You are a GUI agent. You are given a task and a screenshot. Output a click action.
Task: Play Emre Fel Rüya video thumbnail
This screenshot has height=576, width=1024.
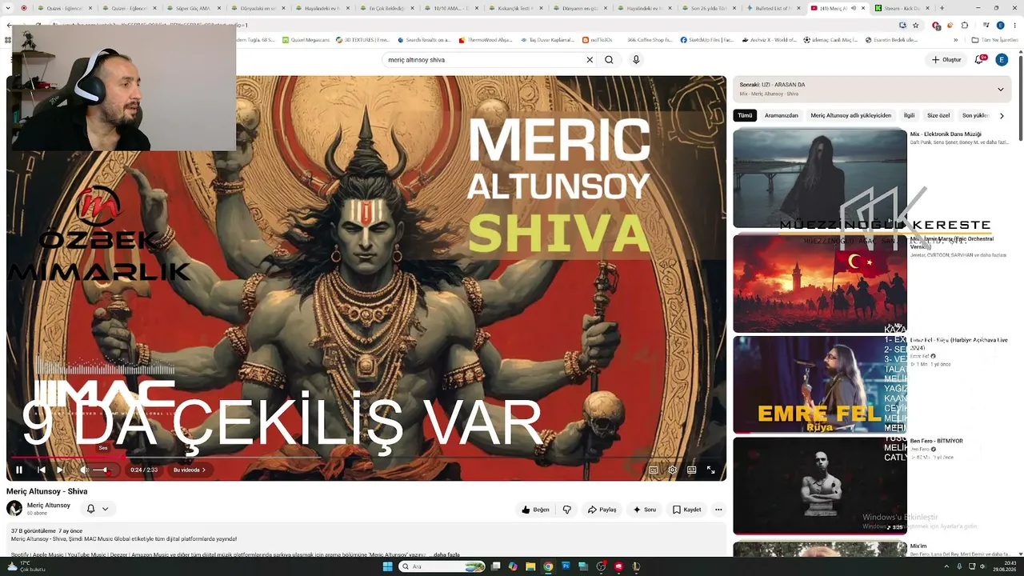pos(820,385)
